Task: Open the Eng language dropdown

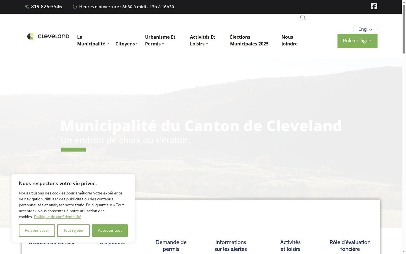Action: click(365, 29)
